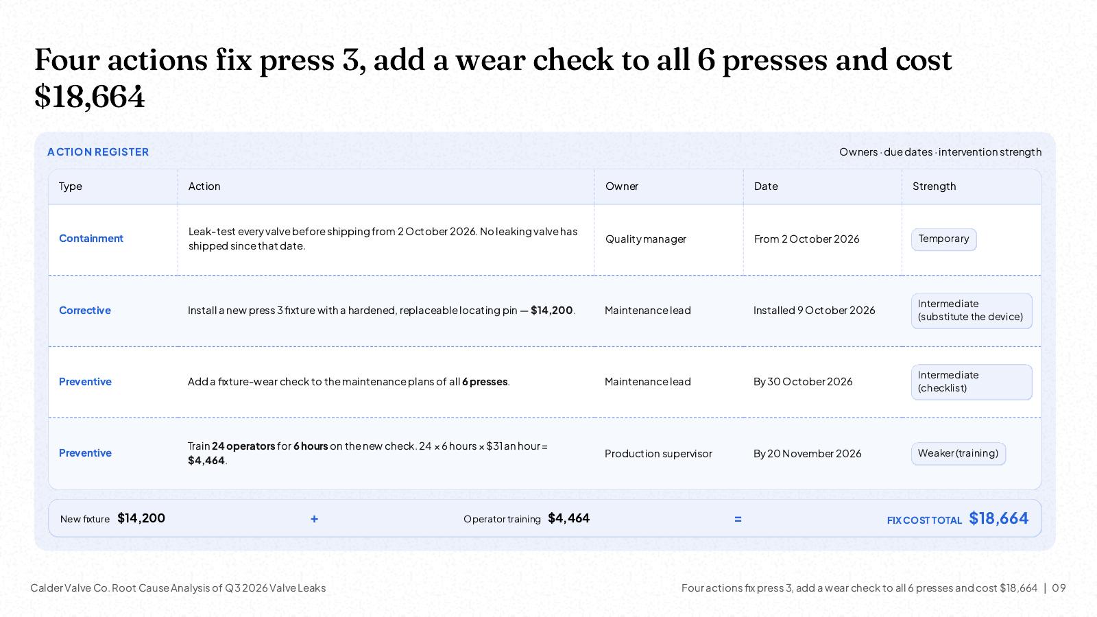This screenshot has height=617, width=1097.
Task: Click the 'By 20 November 2026' date
Action: tap(808, 454)
